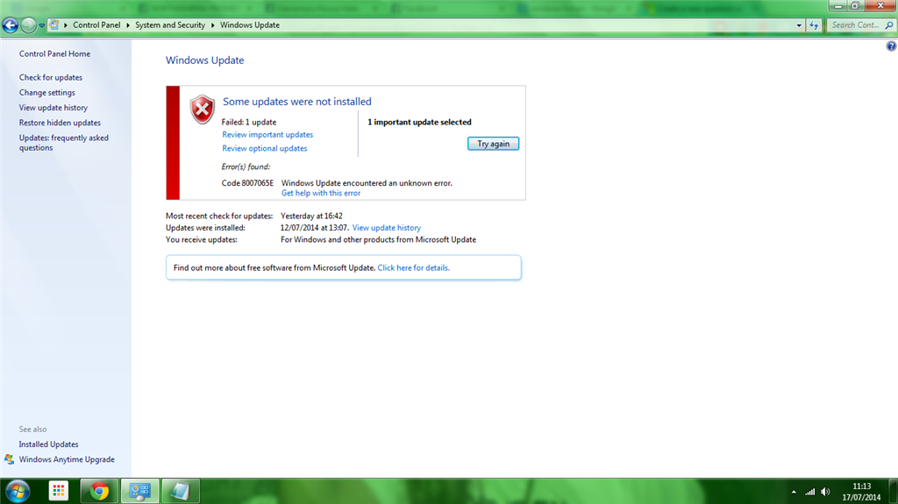Click the Show desktop strip
The image size is (898, 504).
point(894,491)
